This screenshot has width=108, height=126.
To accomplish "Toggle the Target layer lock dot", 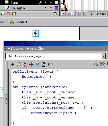I will coord(51,2).
